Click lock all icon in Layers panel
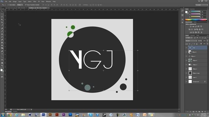 coord(197,44)
